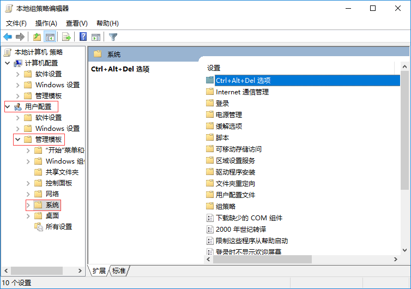This screenshot has height=289, width=411.
Task: Select the 所有设置 item in tree
Action: (58, 227)
